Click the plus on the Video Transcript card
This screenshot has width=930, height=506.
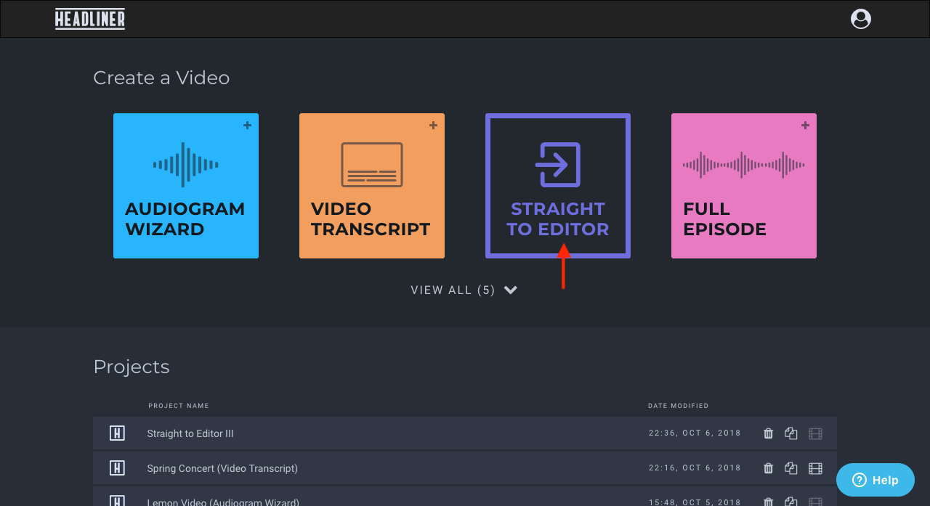(x=433, y=125)
